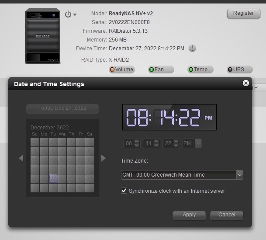Click the Register button
The image size is (266, 240).
tap(243, 14)
